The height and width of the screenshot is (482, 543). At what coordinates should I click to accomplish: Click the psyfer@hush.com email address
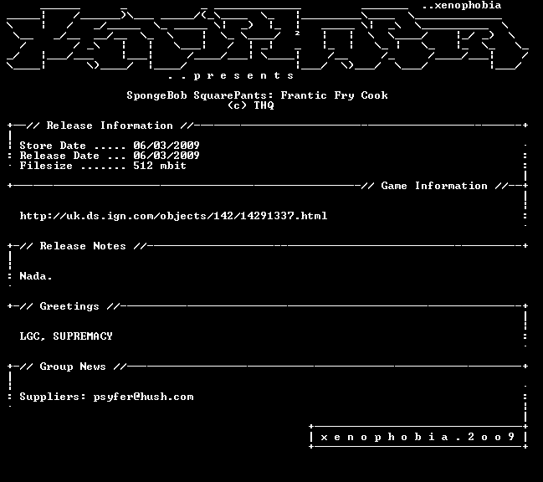(143, 397)
